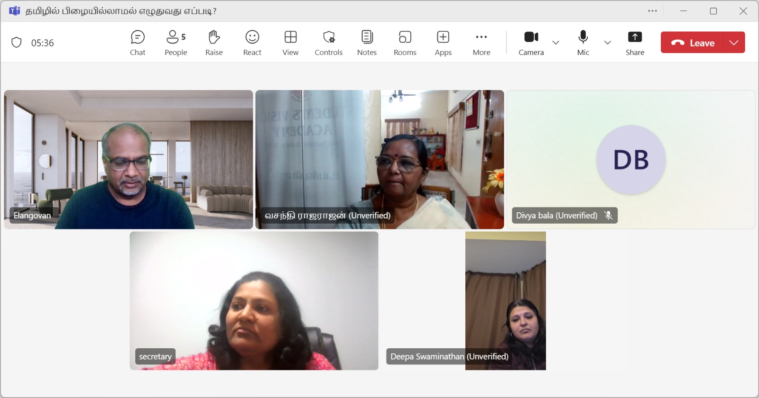The image size is (759, 398).
Task: Open the React emoji picker
Action: [x=252, y=43]
